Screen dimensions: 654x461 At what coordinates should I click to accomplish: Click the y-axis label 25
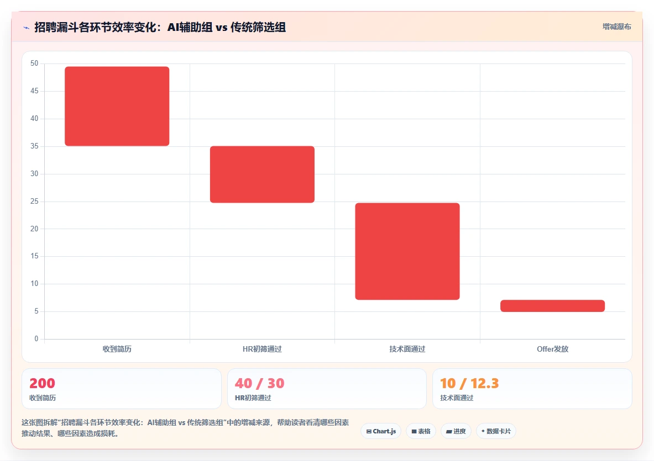tap(34, 201)
